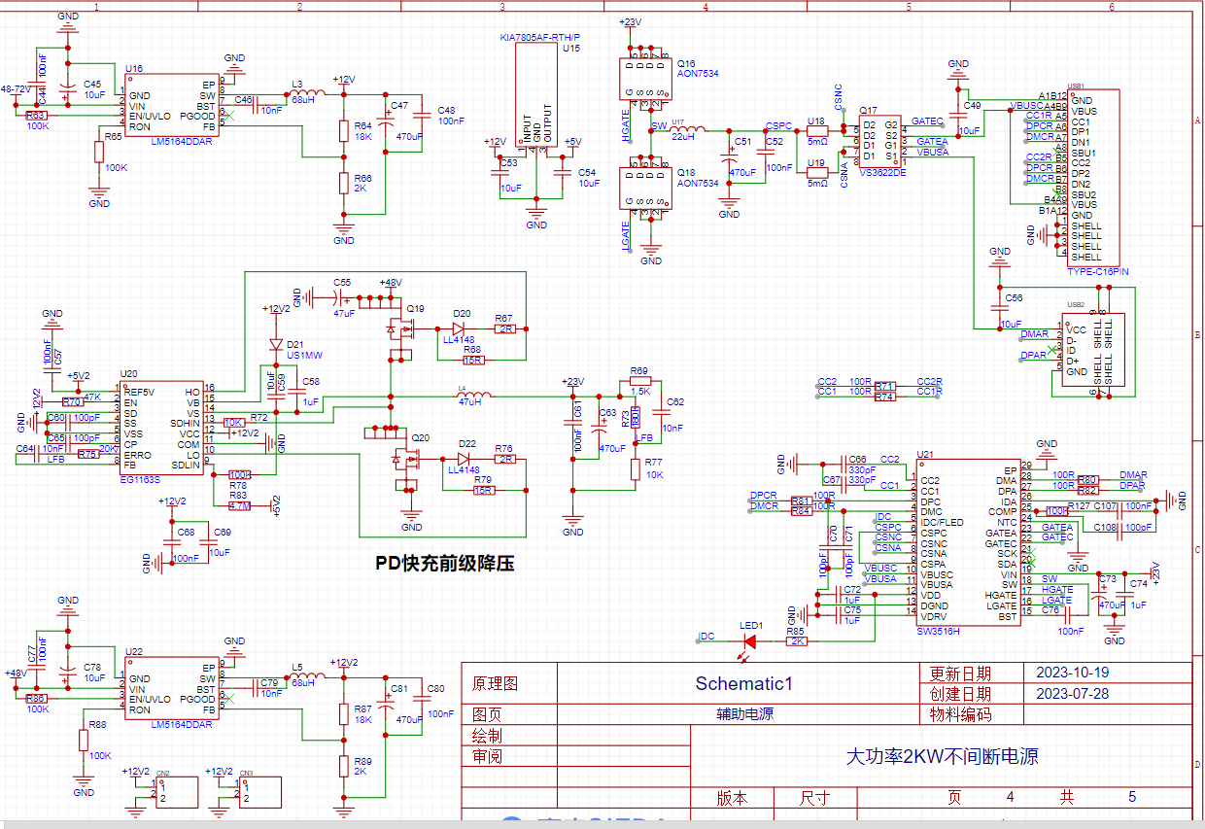
Task: Click the R63 resistor designator
Action: [x=36, y=116]
